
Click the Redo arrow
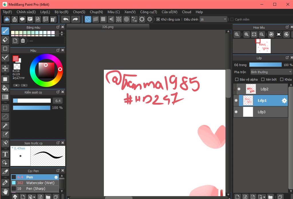75,19
